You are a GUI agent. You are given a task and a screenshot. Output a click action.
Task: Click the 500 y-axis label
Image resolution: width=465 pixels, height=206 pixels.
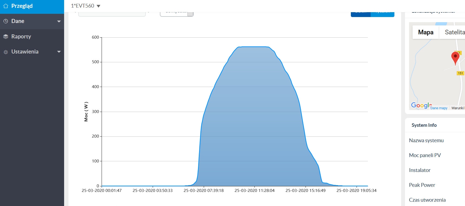coord(95,62)
